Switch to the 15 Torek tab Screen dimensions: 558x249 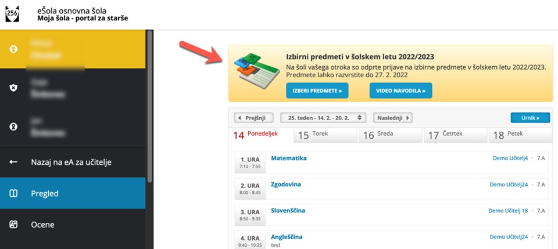click(325, 135)
